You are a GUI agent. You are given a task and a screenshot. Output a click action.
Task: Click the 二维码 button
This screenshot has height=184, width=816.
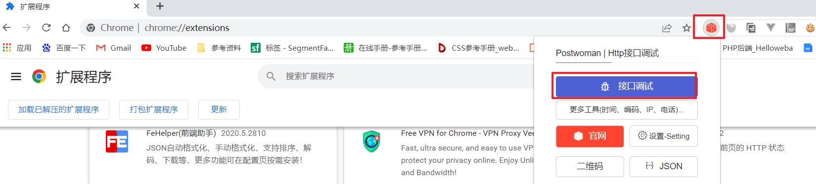point(590,166)
